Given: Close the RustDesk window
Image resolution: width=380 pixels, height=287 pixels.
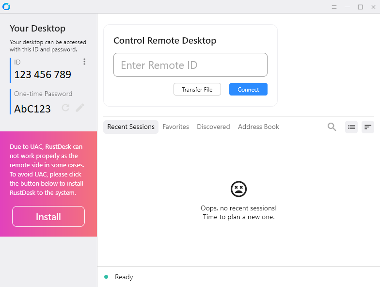Looking at the screenshot, I should (x=373, y=7).
